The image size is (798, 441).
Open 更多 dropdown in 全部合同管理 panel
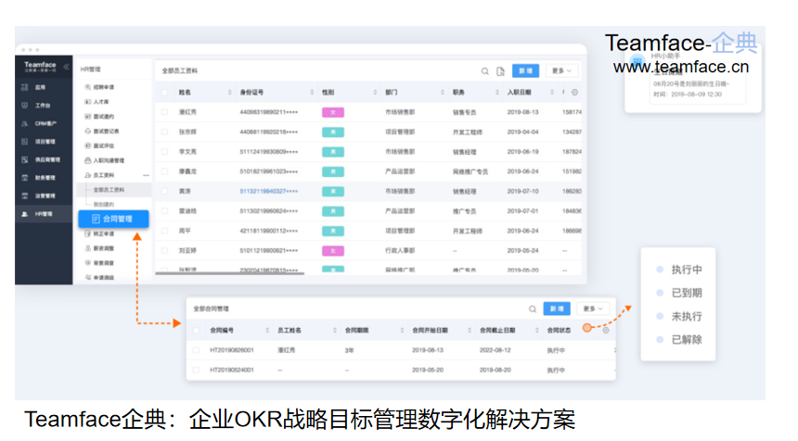pyautogui.click(x=593, y=309)
